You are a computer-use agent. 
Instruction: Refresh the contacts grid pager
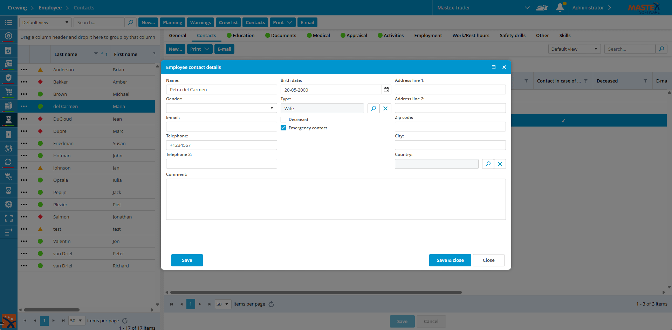[271, 304]
